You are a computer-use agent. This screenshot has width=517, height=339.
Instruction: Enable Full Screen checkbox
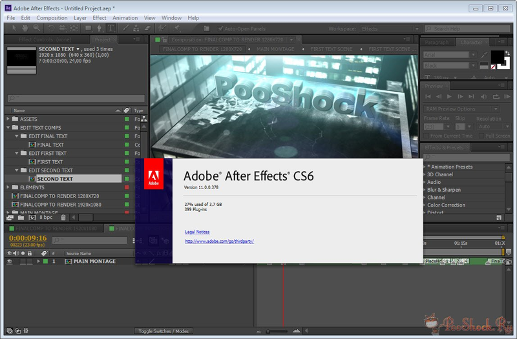(x=481, y=136)
